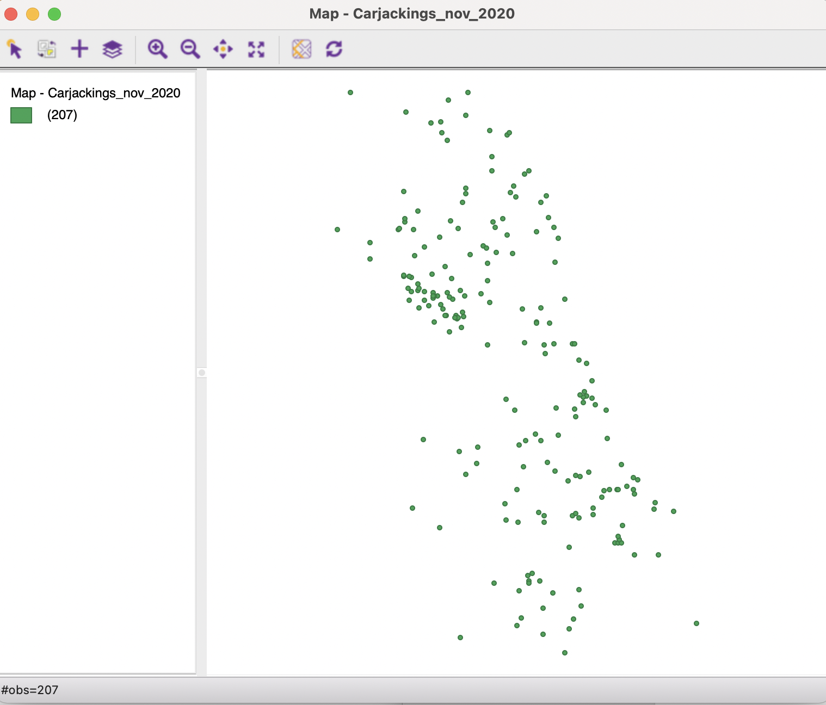Click the yellow minimize window button

(33, 14)
